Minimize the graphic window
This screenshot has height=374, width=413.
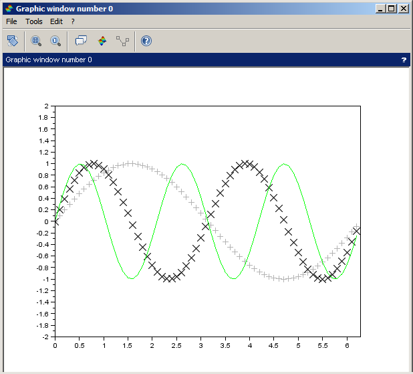381,9
